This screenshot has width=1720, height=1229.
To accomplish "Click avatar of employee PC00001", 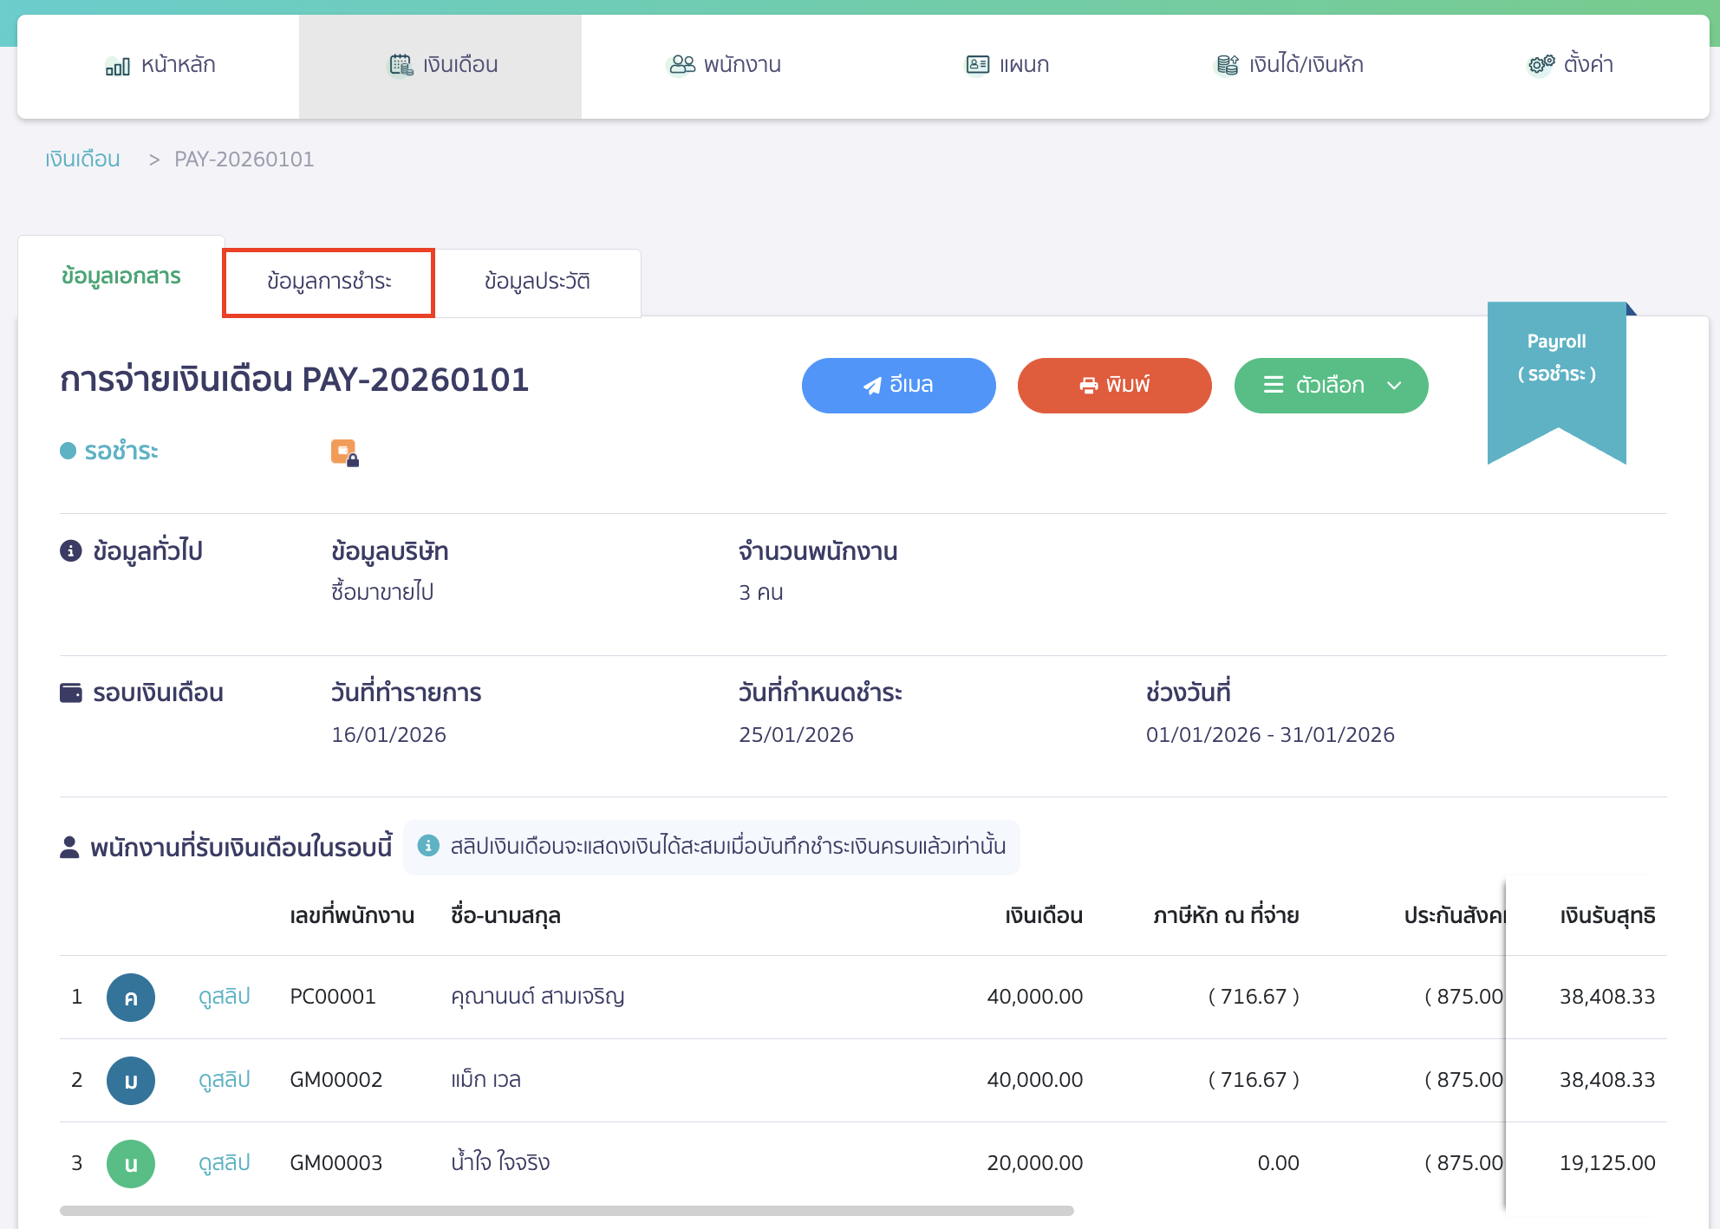I will (131, 998).
